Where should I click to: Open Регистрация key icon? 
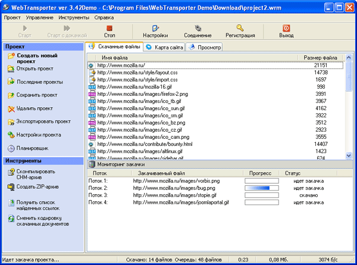(240, 28)
